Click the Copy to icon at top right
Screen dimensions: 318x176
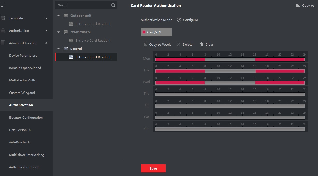click(x=298, y=6)
